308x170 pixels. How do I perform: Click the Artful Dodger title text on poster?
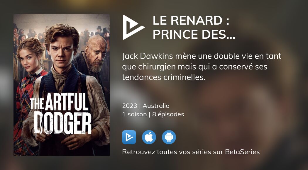coord(61,113)
